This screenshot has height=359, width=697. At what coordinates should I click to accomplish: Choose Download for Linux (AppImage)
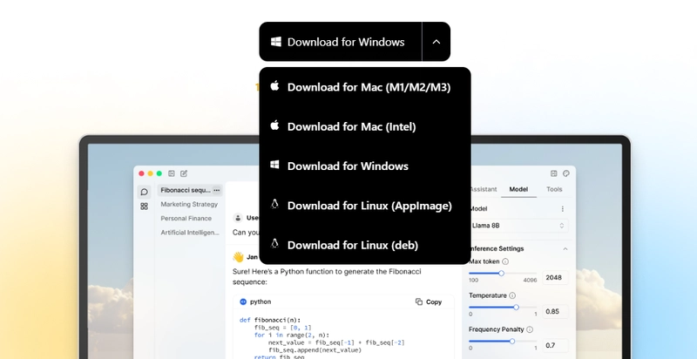pos(365,206)
